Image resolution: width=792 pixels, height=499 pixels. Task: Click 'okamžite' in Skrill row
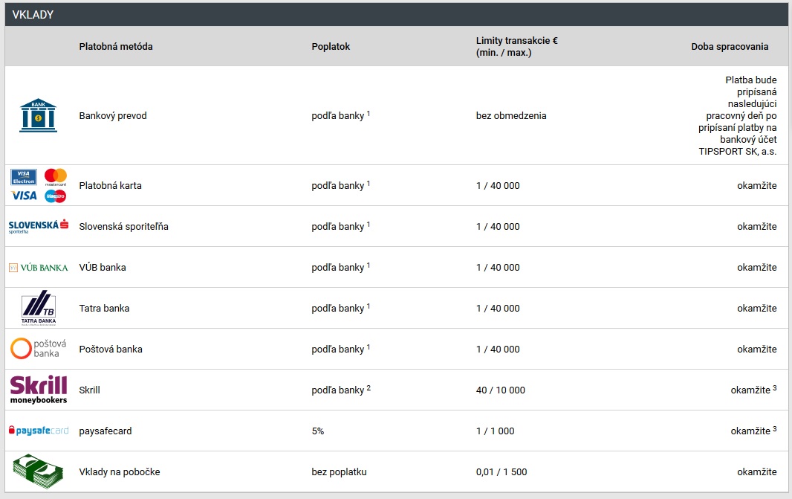753,390
